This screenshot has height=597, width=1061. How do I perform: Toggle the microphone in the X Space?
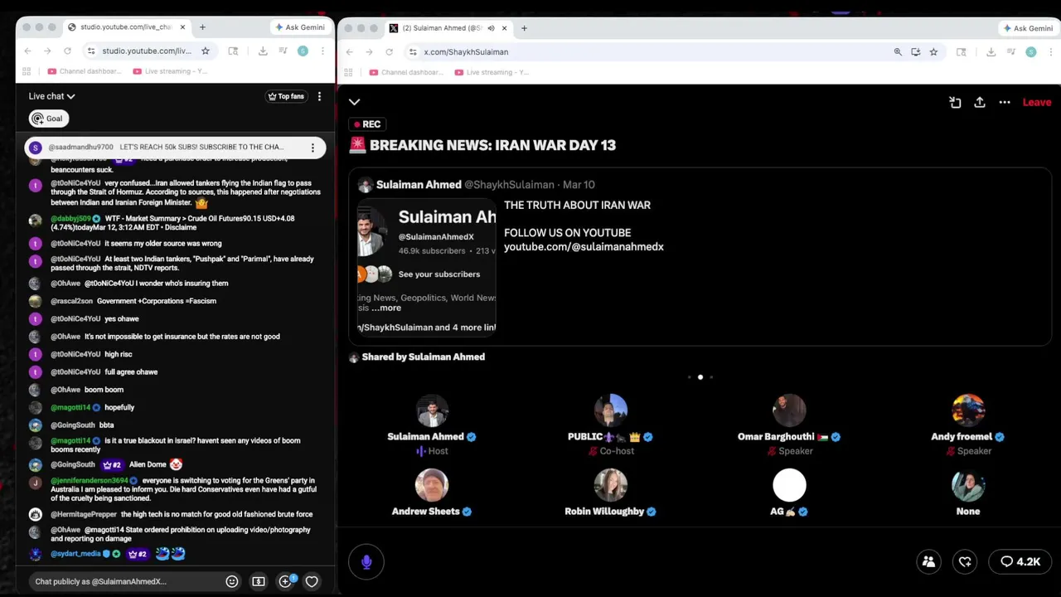point(366,561)
